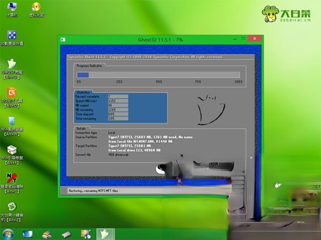The height and width of the screenshot is (240, 321).
Task: Open 大白菜 one-key install [Alt+Z] icon
Action: pyautogui.click(x=12, y=212)
